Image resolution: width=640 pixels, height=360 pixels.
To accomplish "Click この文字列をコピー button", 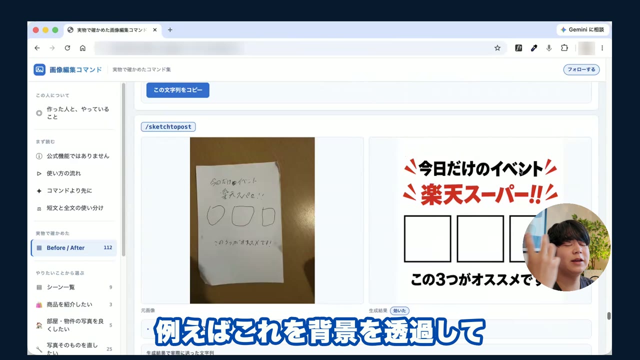I will coord(177,90).
